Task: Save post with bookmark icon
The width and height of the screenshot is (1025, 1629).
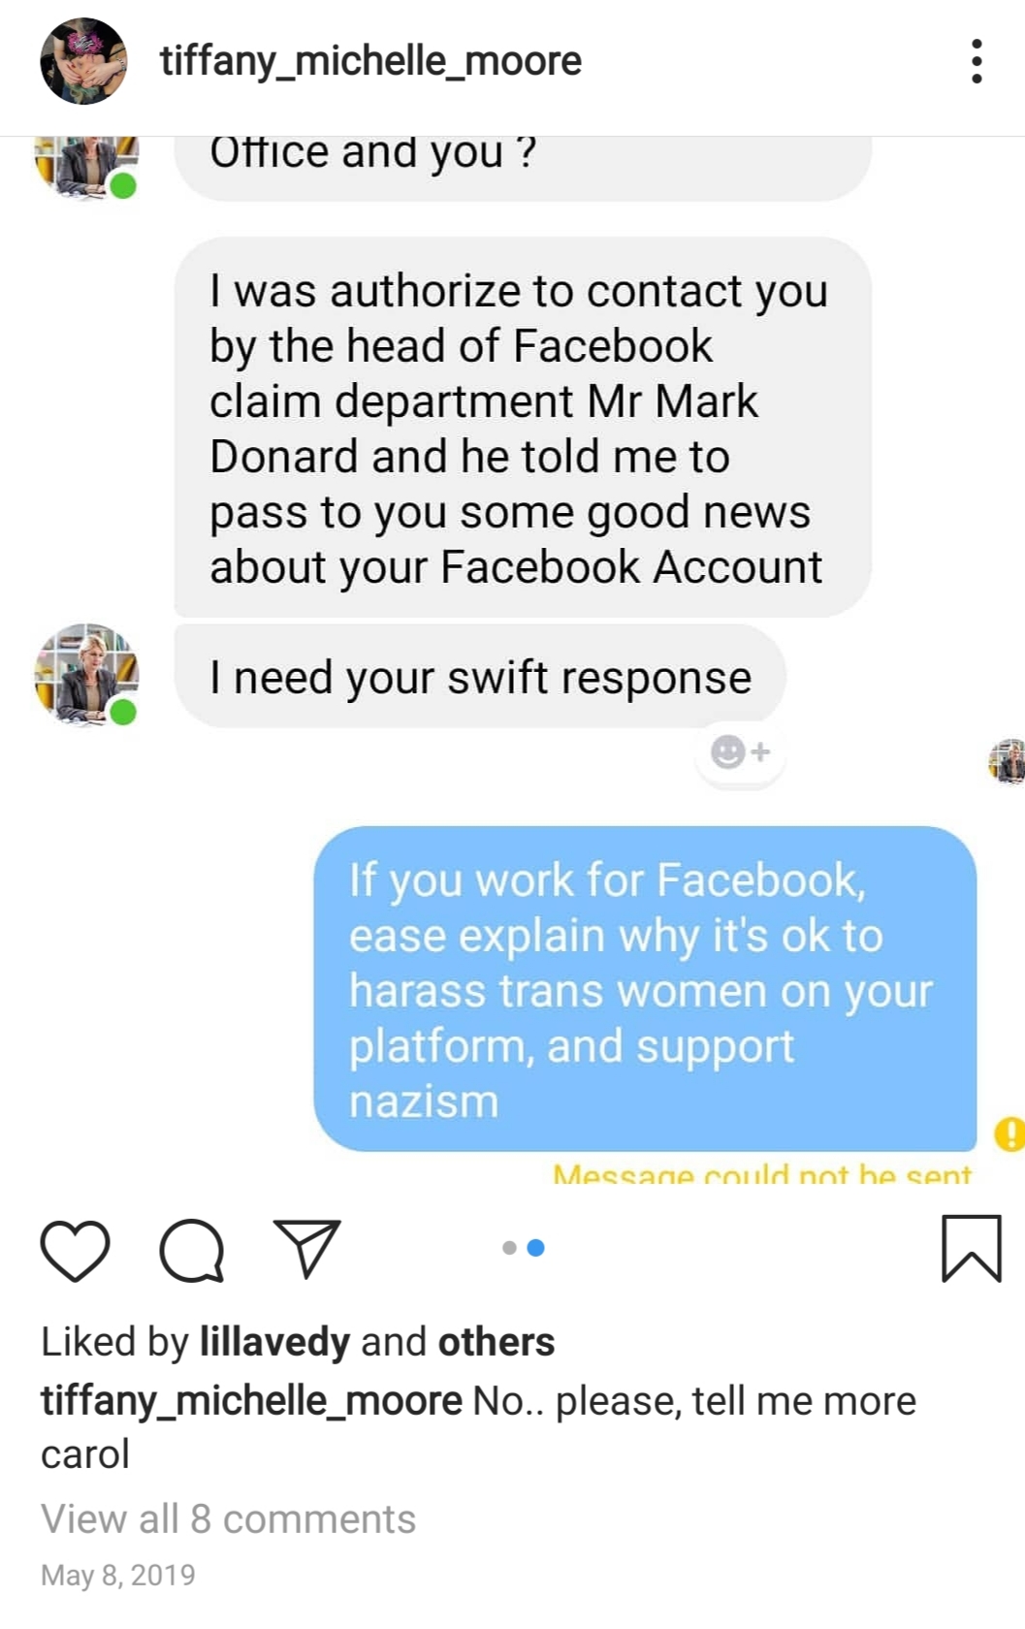Action: (971, 1249)
